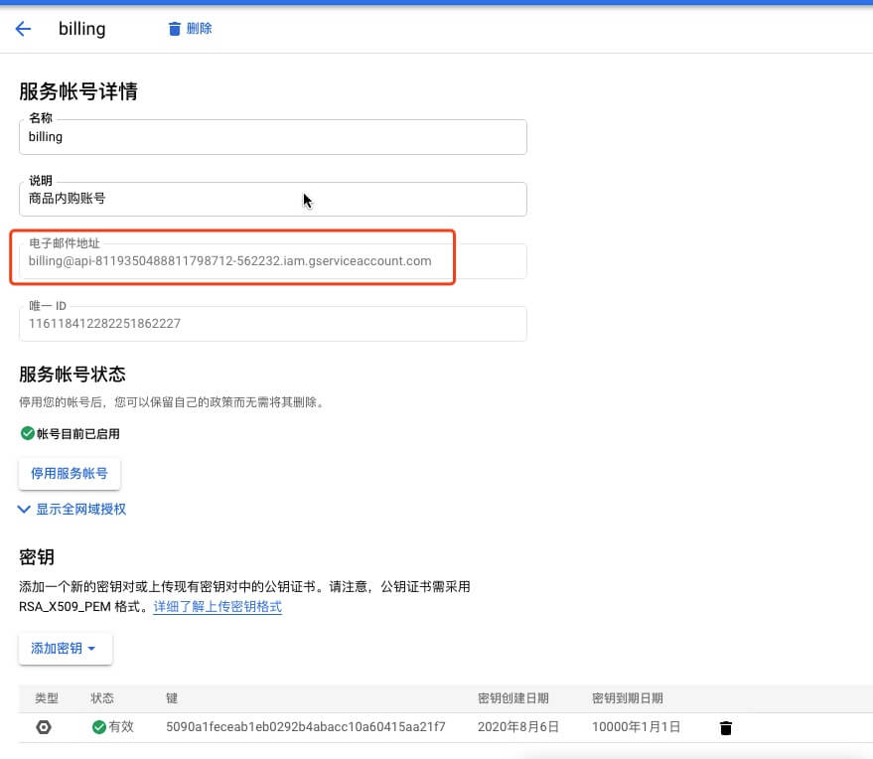Go back using the left arrow icon
The width and height of the screenshot is (873, 759).
[x=23, y=29]
